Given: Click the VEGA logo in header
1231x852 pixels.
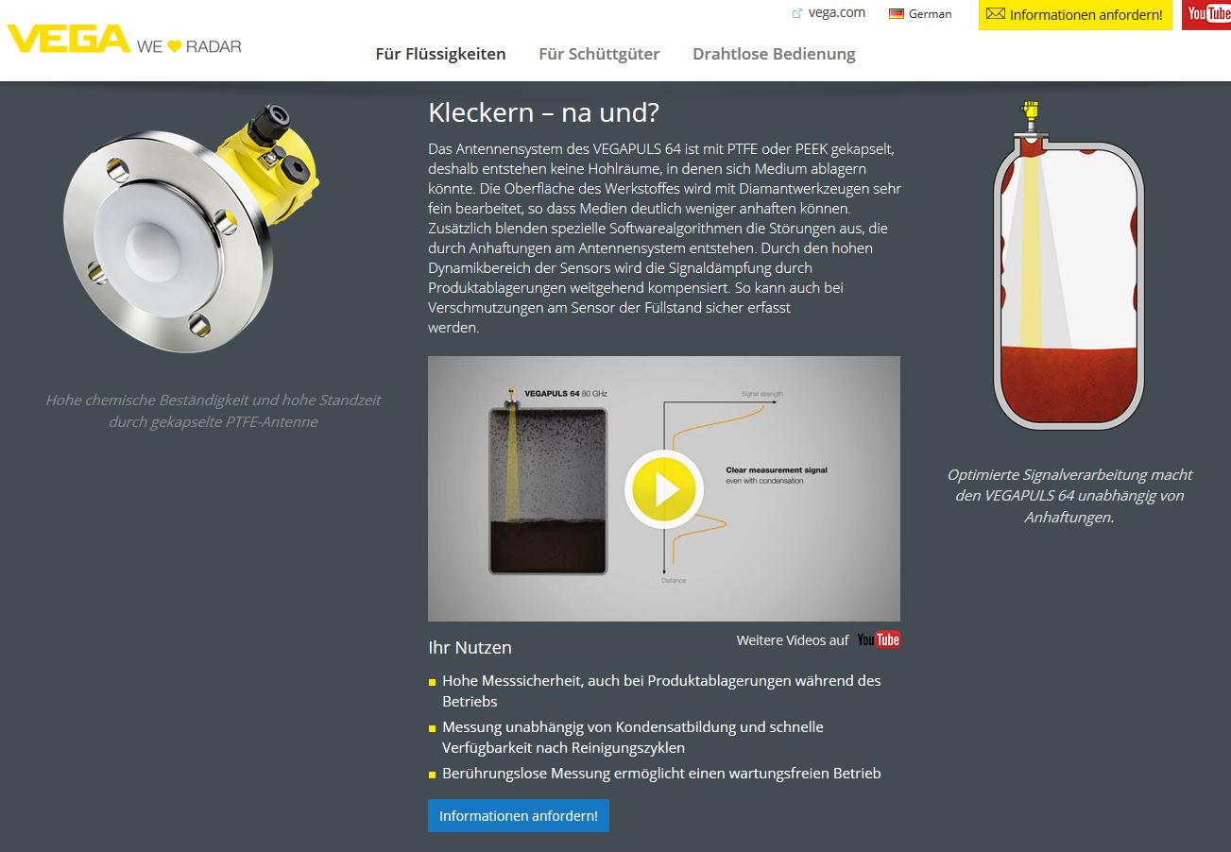Looking at the screenshot, I should (x=68, y=39).
